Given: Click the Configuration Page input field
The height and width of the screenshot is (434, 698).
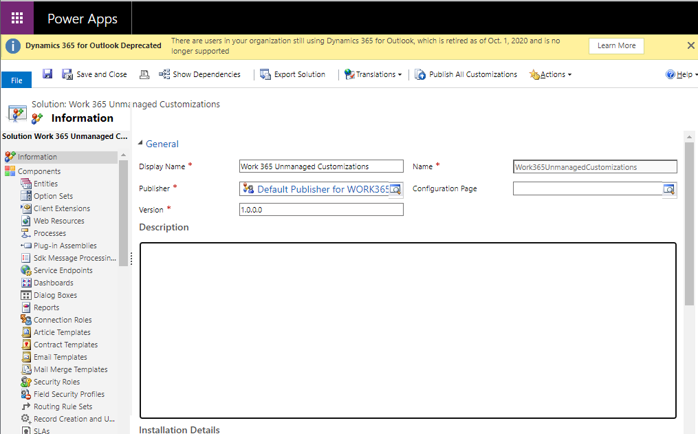Looking at the screenshot, I should pos(587,188).
